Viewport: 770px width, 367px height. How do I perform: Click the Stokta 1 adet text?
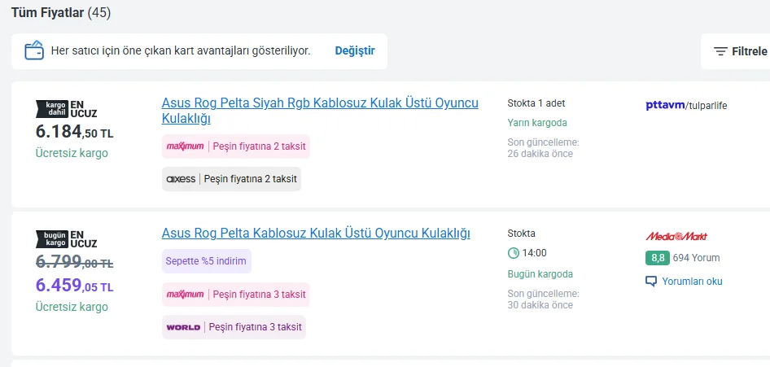point(536,103)
